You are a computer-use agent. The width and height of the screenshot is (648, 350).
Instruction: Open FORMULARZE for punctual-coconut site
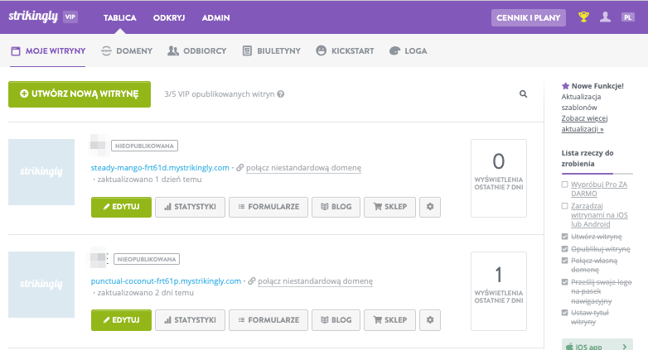268,320
